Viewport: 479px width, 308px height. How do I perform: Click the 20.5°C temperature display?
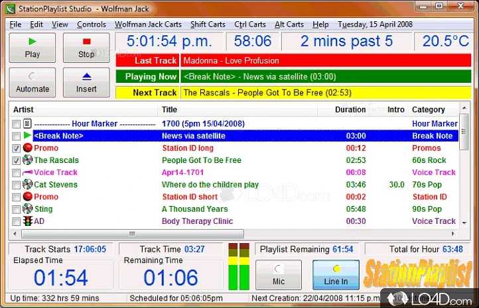coord(445,42)
